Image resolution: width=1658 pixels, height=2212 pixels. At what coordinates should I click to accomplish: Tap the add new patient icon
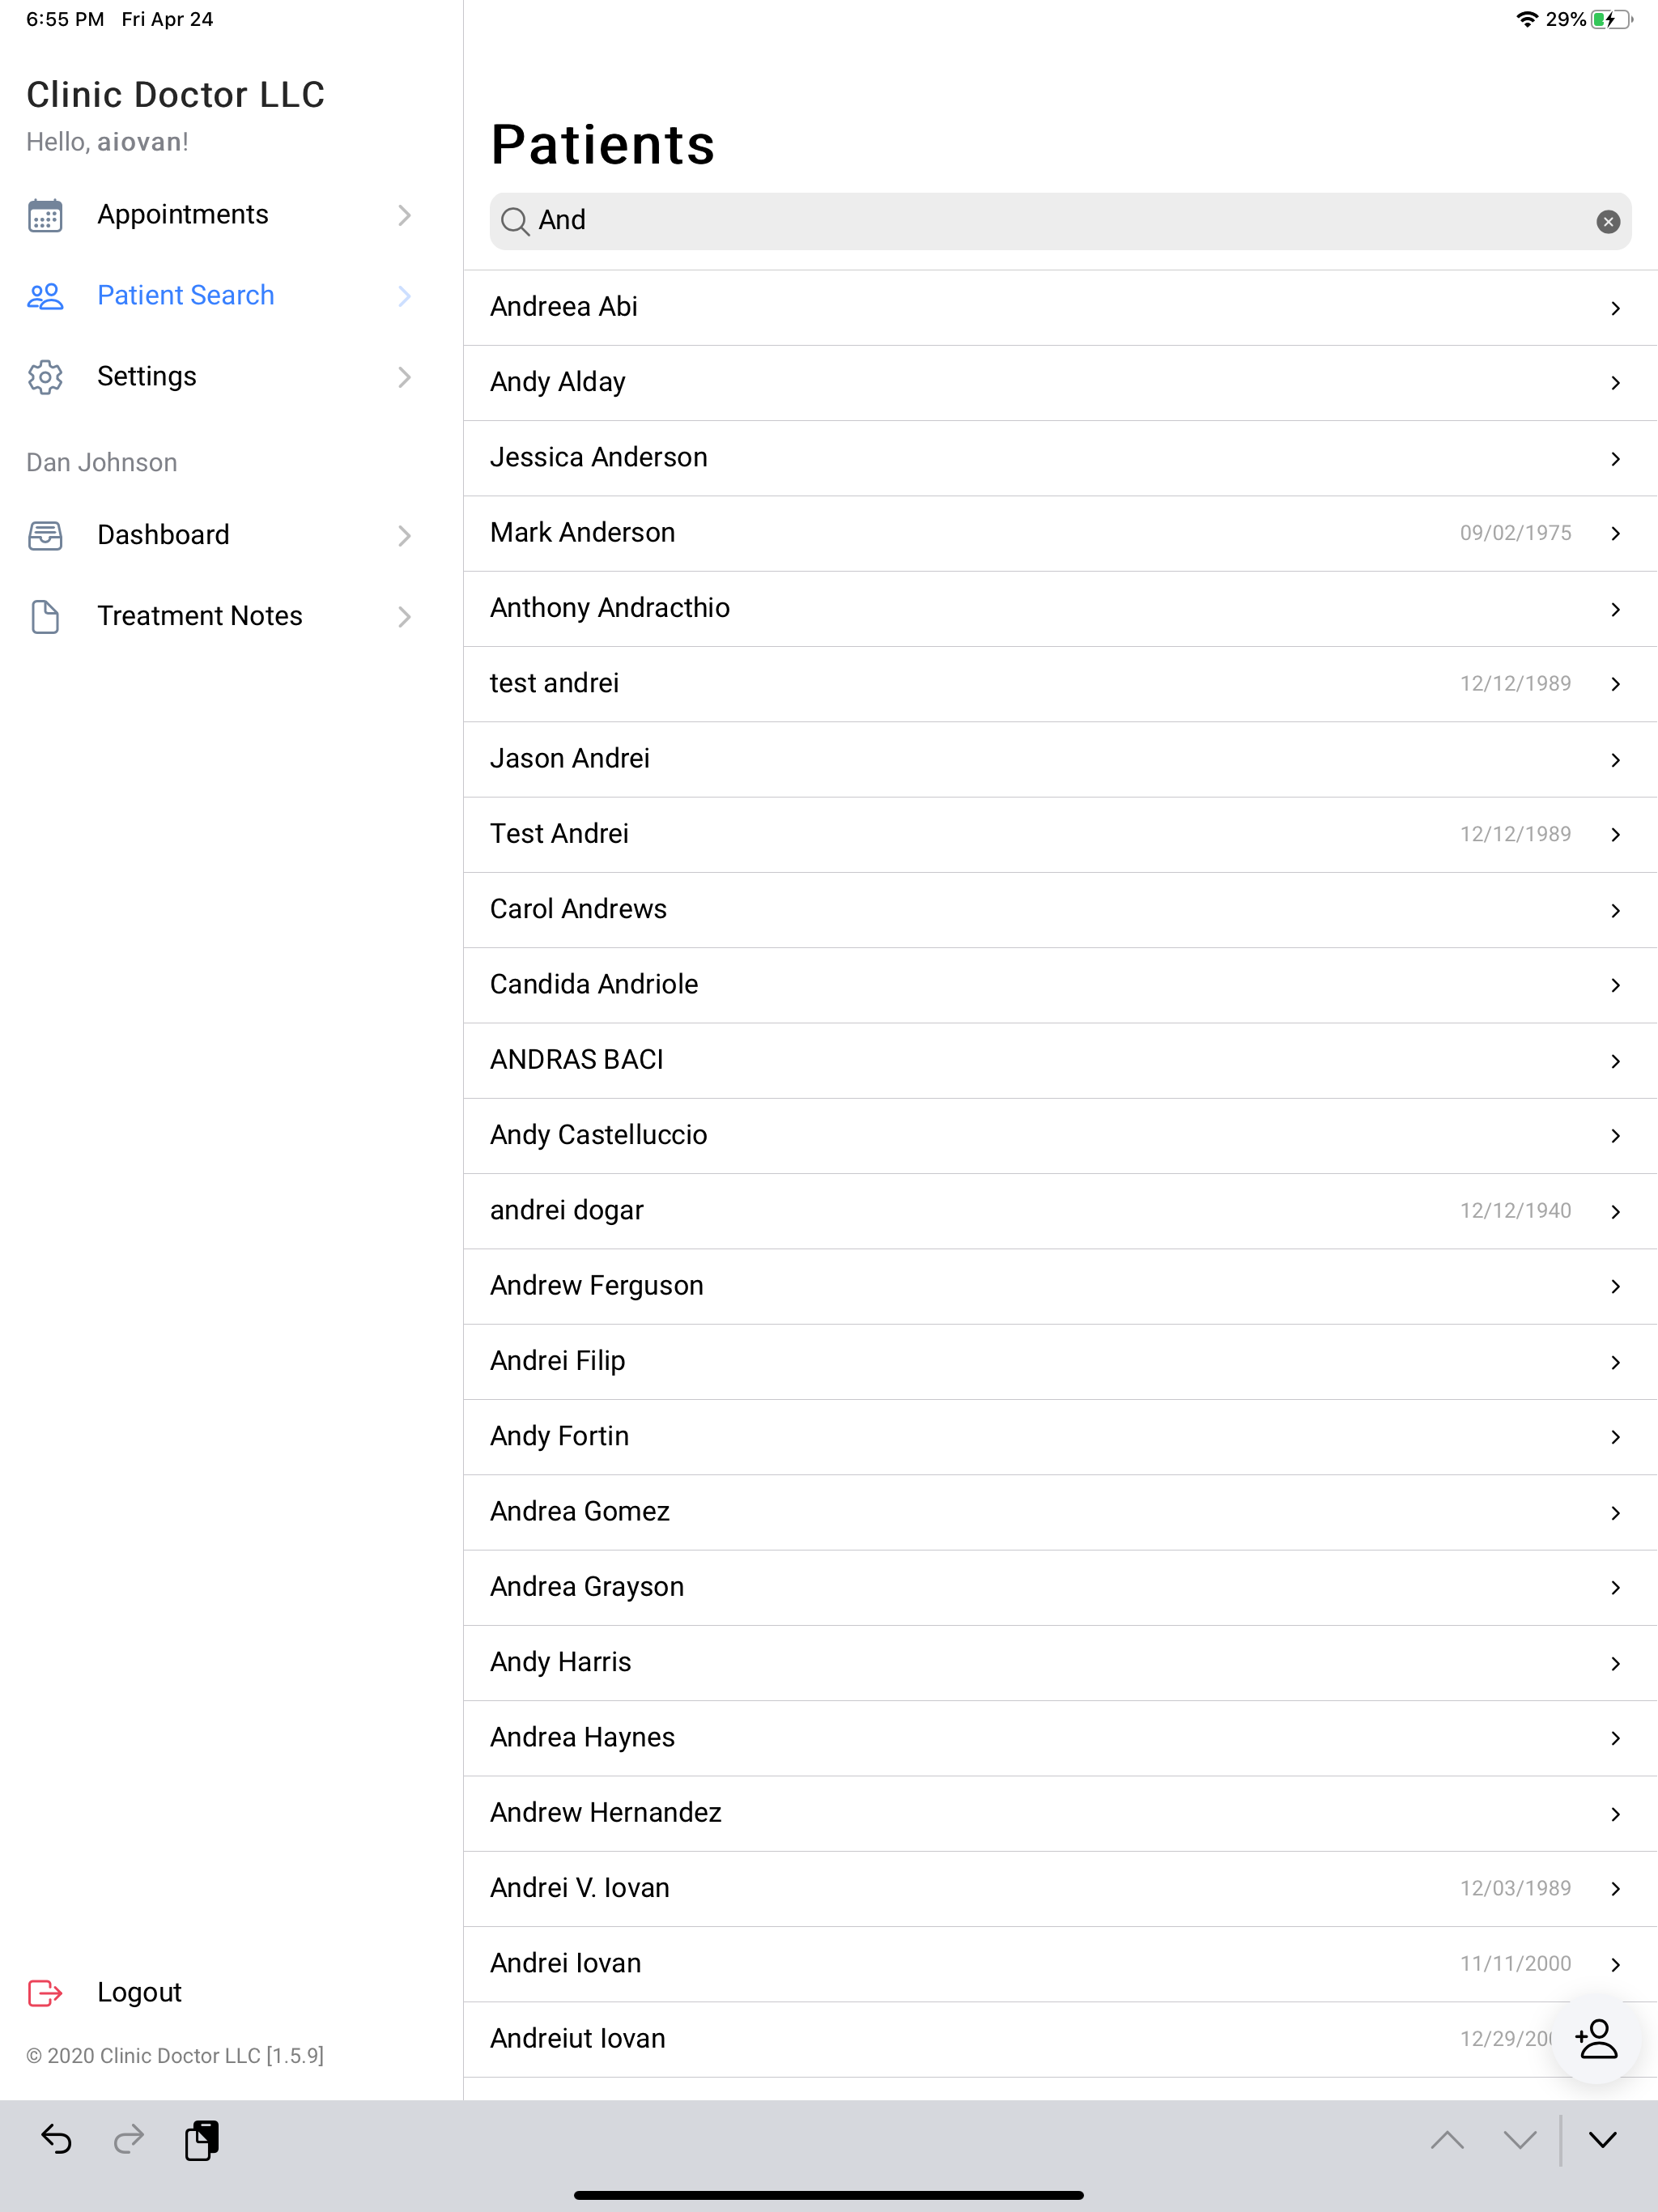click(1596, 2040)
